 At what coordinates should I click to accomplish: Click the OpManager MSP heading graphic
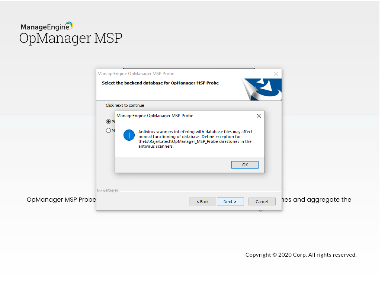[71, 38]
